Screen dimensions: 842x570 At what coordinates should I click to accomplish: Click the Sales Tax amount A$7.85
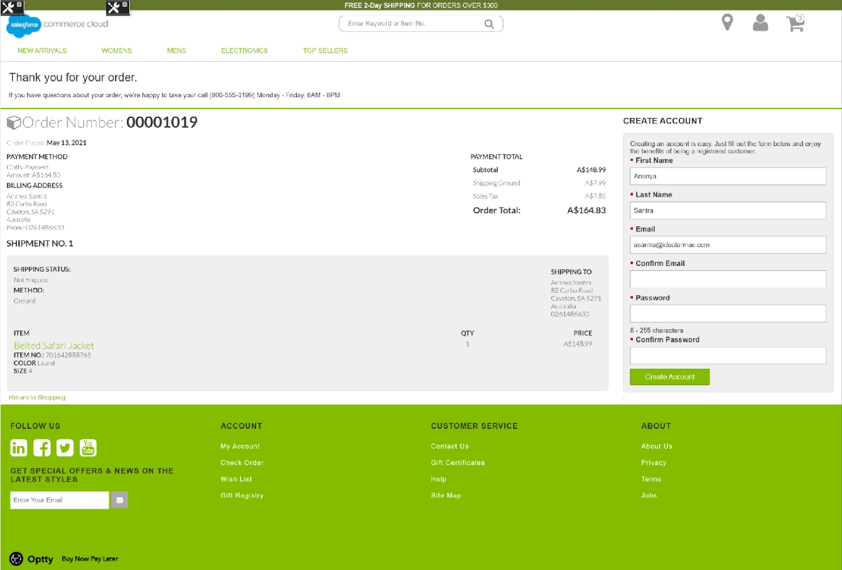[x=595, y=196]
